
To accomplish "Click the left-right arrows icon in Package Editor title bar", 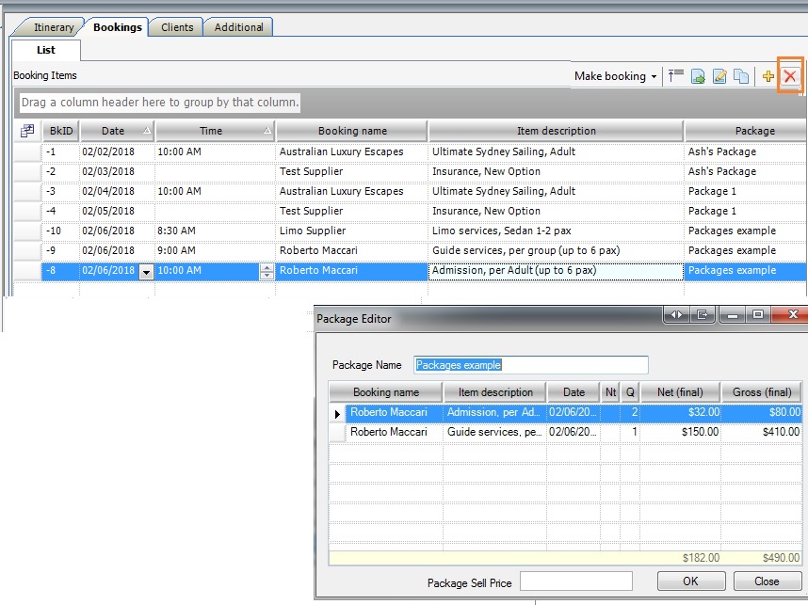I will coord(676,315).
